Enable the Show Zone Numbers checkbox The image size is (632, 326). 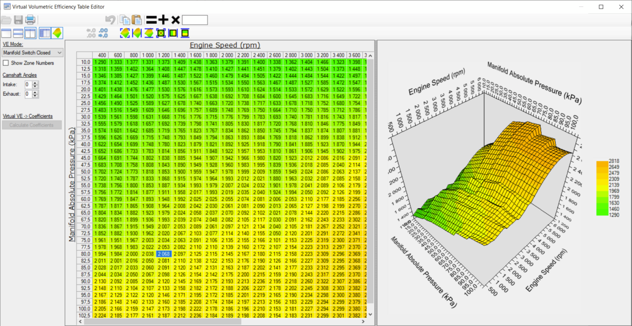6,63
